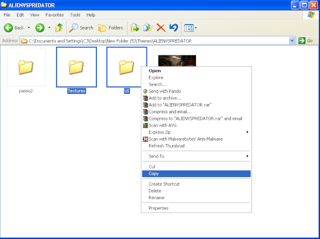
Task: Click the Copy To toolbar icon
Action: click(x=148, y=27)
